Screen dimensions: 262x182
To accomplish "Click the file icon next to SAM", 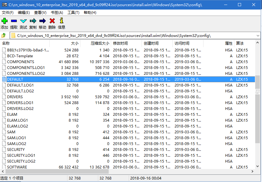I will click(x=4, y=132).
